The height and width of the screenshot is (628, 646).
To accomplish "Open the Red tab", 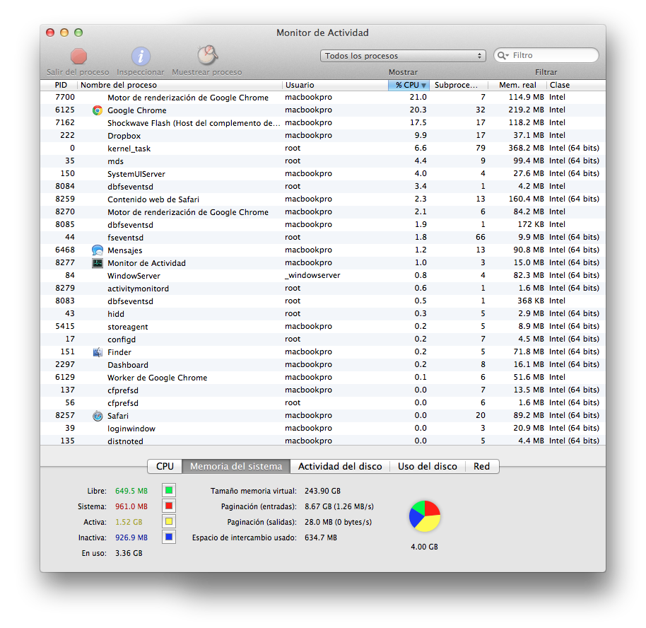I will (481, 466).
